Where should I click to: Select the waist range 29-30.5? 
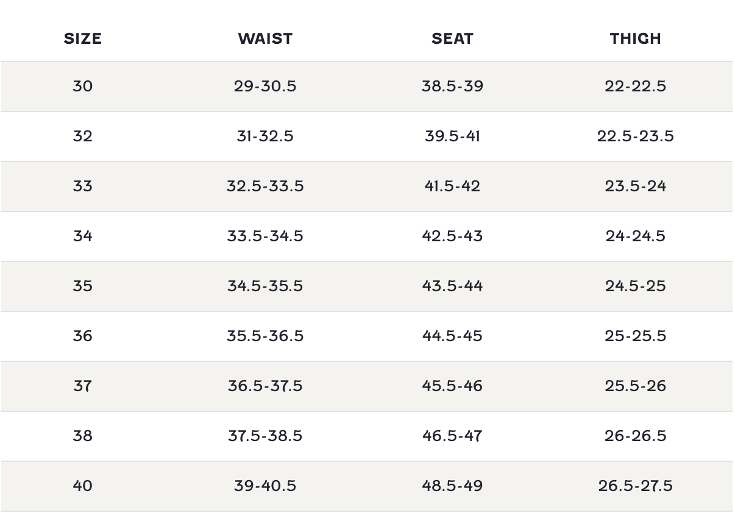[x=265, y=86]
